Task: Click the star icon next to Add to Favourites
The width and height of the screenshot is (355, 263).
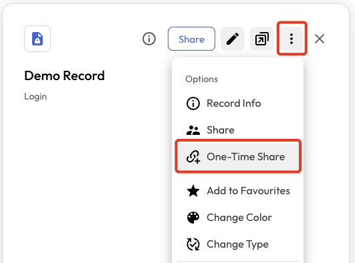Action: (193, 191)
